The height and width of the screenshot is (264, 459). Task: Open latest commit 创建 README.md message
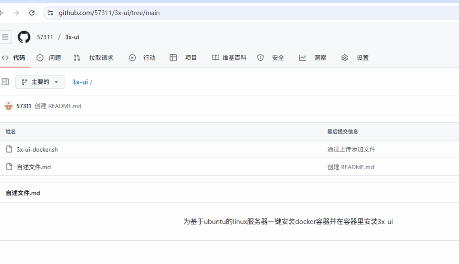pos(58,106)
